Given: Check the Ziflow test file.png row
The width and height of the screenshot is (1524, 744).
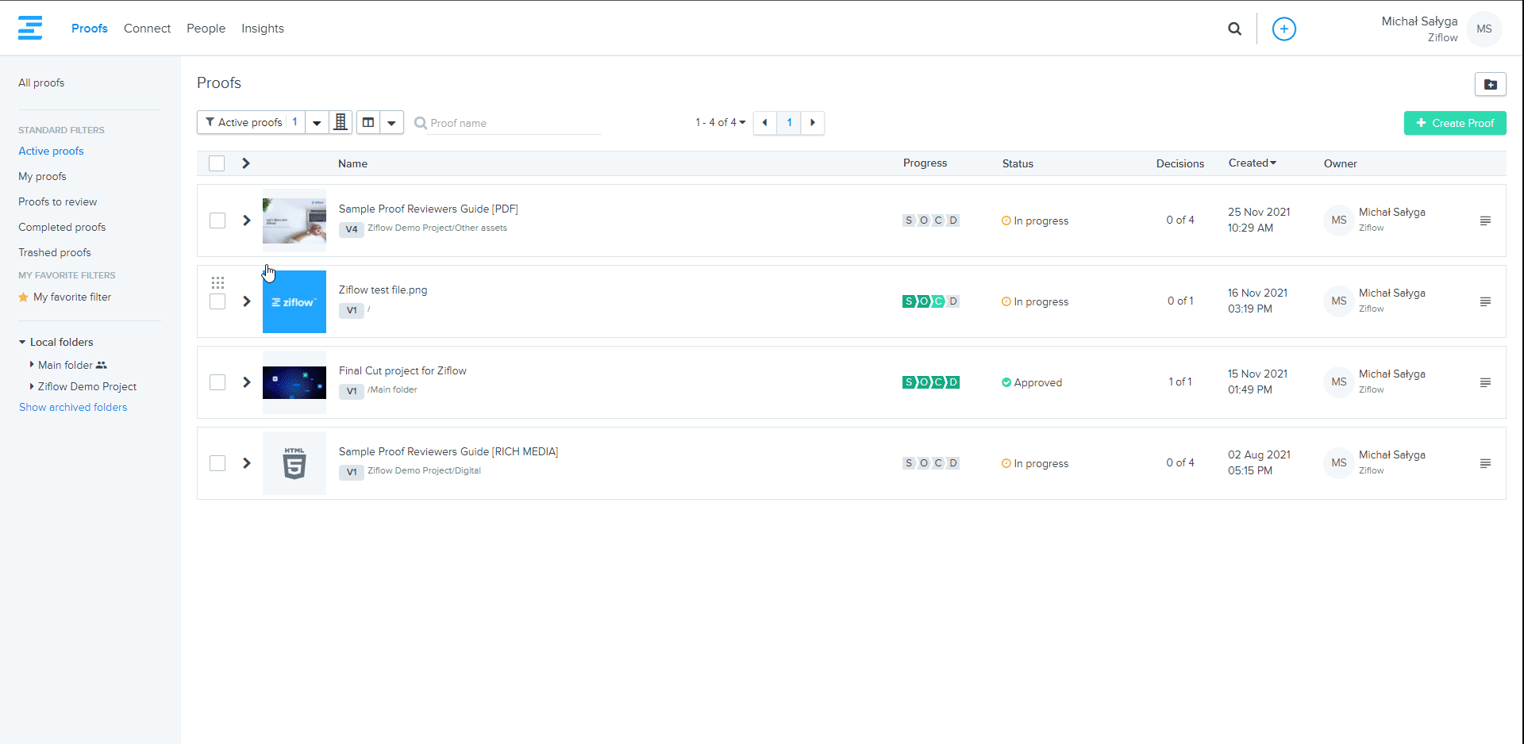Looking at the screenshot, I should pos(217,301).
